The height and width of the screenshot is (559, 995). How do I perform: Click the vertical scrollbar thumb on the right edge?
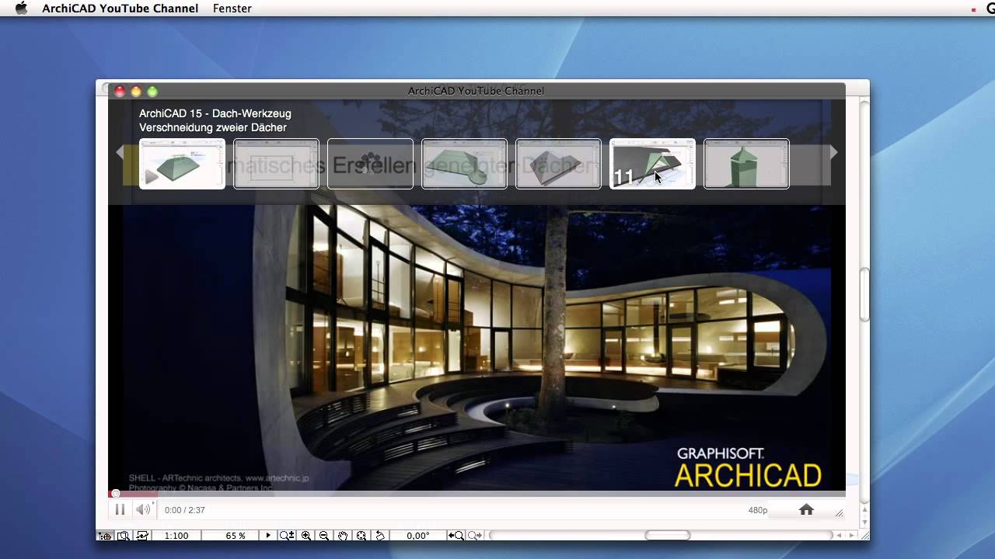(x=864, y=293)
